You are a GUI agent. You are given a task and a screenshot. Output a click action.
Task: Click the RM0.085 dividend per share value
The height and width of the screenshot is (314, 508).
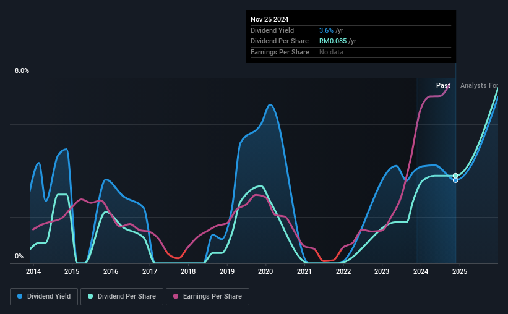coord(333,41)
